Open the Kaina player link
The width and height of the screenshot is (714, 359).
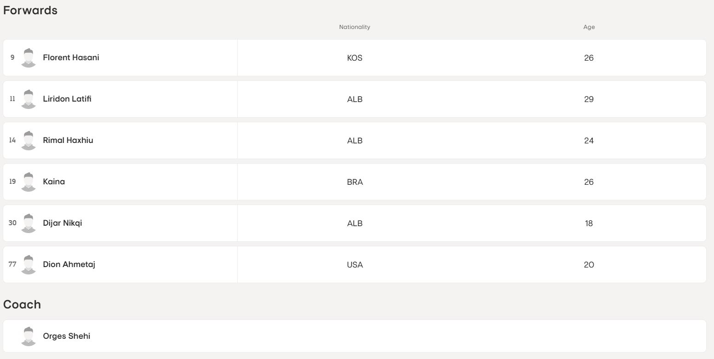(54, 182)
